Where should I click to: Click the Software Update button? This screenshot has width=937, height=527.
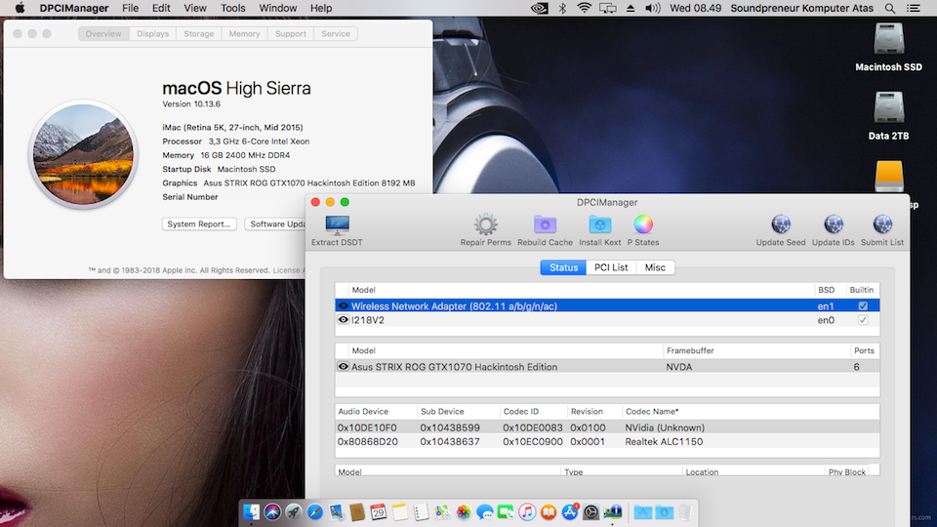coord(276,223)
